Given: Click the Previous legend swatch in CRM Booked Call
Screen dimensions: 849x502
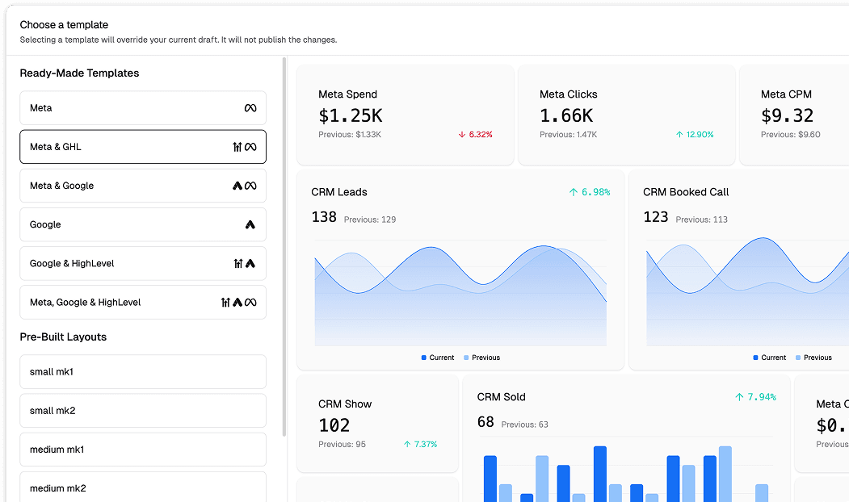Looking at the screenshot, I should 799,358.
